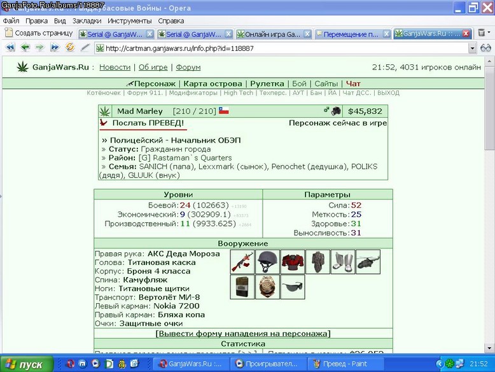This screenshot has width=495, height=372.
Task: Click the Nokia 7200 phone item icon
Action: [242, 287]
